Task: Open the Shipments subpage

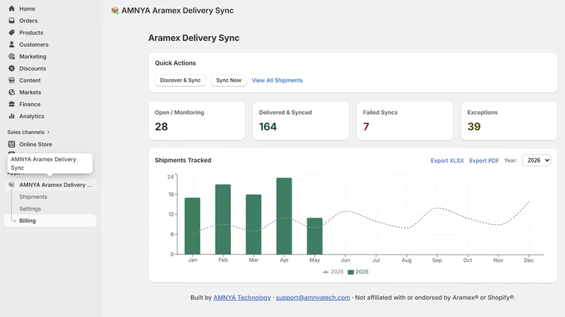Action: 33,197
